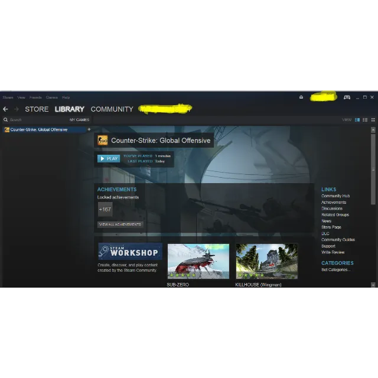Open the Help menu
Image resolution: width=378 pixels, height=378 pixels.
[66, 97]
